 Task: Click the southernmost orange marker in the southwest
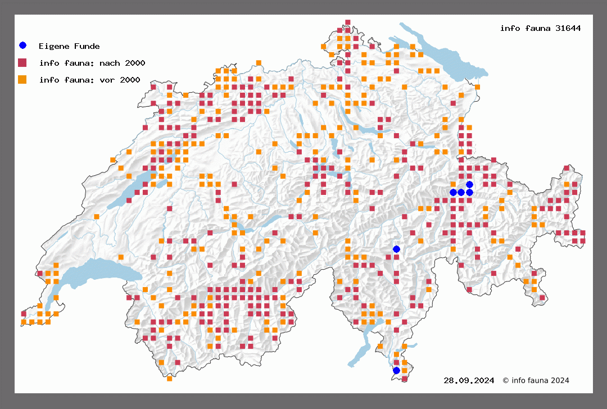tap(169, 379)
